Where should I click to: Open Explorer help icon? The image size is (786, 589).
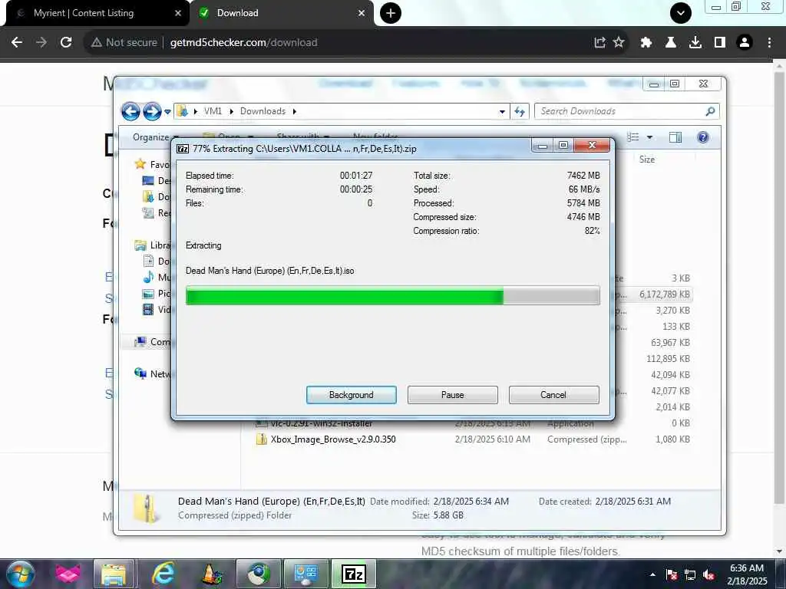(x=703, y=137)
